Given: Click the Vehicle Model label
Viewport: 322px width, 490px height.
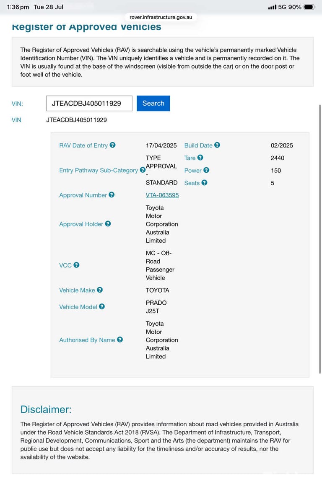Looking at the screenshot, I should click(78, 307).
